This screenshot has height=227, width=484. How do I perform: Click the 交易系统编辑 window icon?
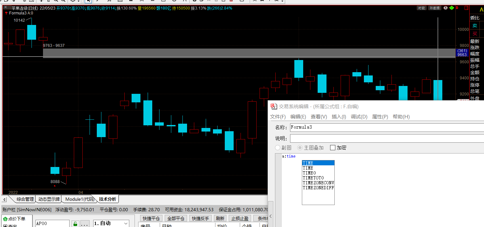pos(274,106)
